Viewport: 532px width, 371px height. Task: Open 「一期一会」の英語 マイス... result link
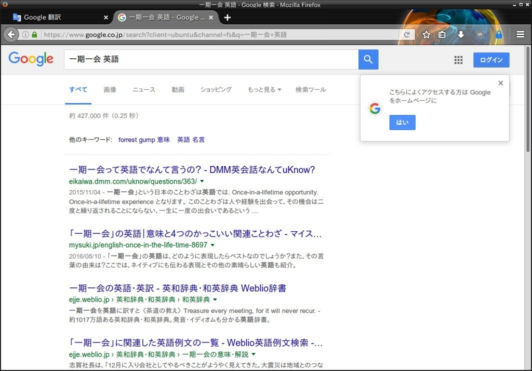[195, 233]
